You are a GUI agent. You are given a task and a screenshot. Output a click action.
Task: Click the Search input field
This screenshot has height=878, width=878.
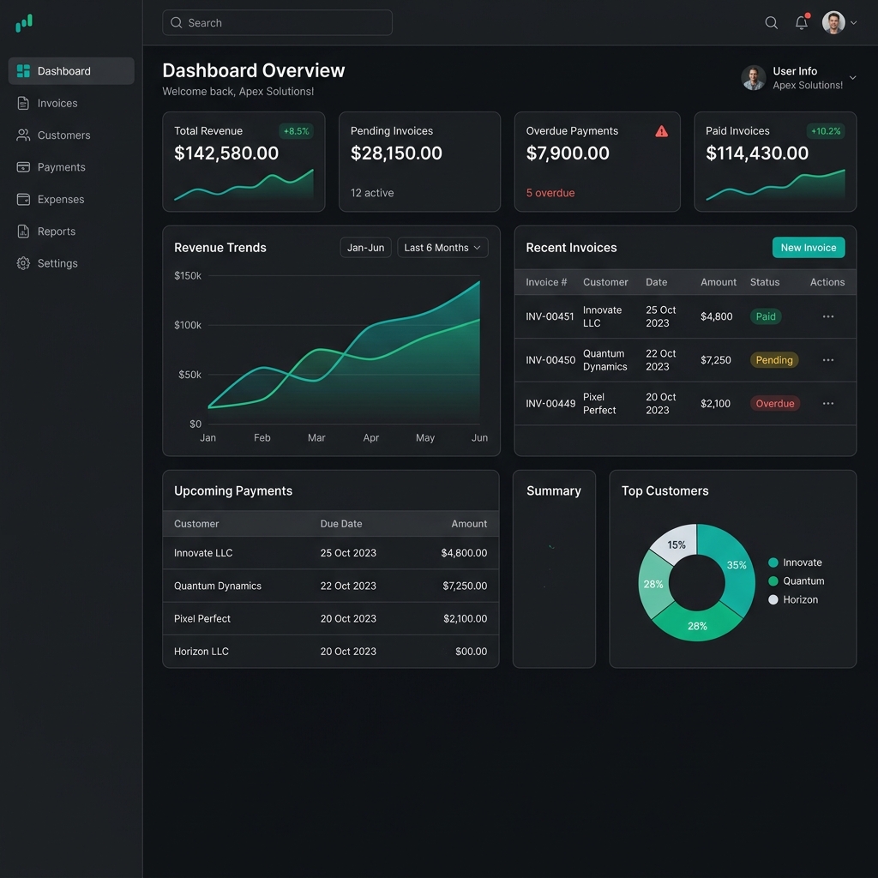[277, 23]
